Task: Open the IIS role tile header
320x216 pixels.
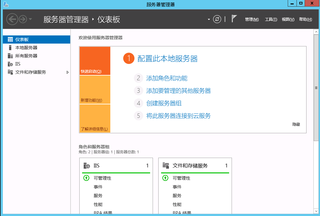Action: (116, 166)
